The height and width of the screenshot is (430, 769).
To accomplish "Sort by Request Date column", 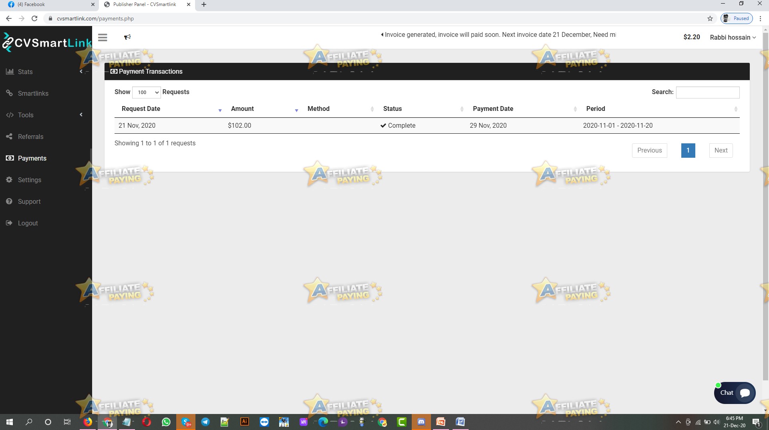I will tap(170, 109).
